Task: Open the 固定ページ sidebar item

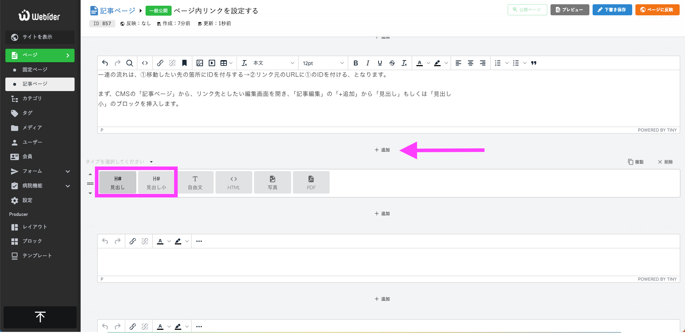Action: tap(35, 70)
